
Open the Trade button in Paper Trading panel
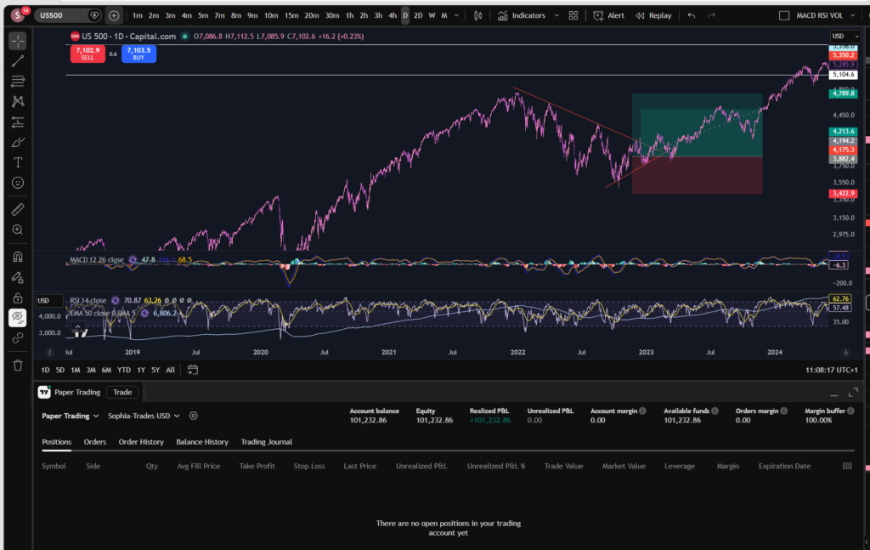[x=122, y=393]
